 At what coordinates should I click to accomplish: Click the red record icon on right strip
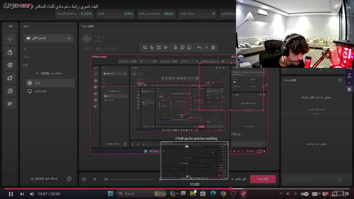pos(349,83)
